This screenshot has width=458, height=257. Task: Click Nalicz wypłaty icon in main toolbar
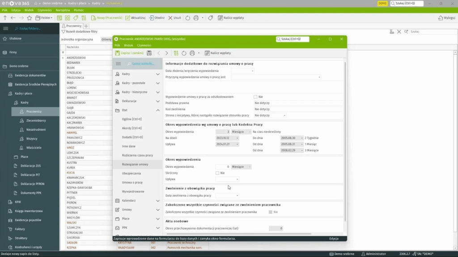221,18
